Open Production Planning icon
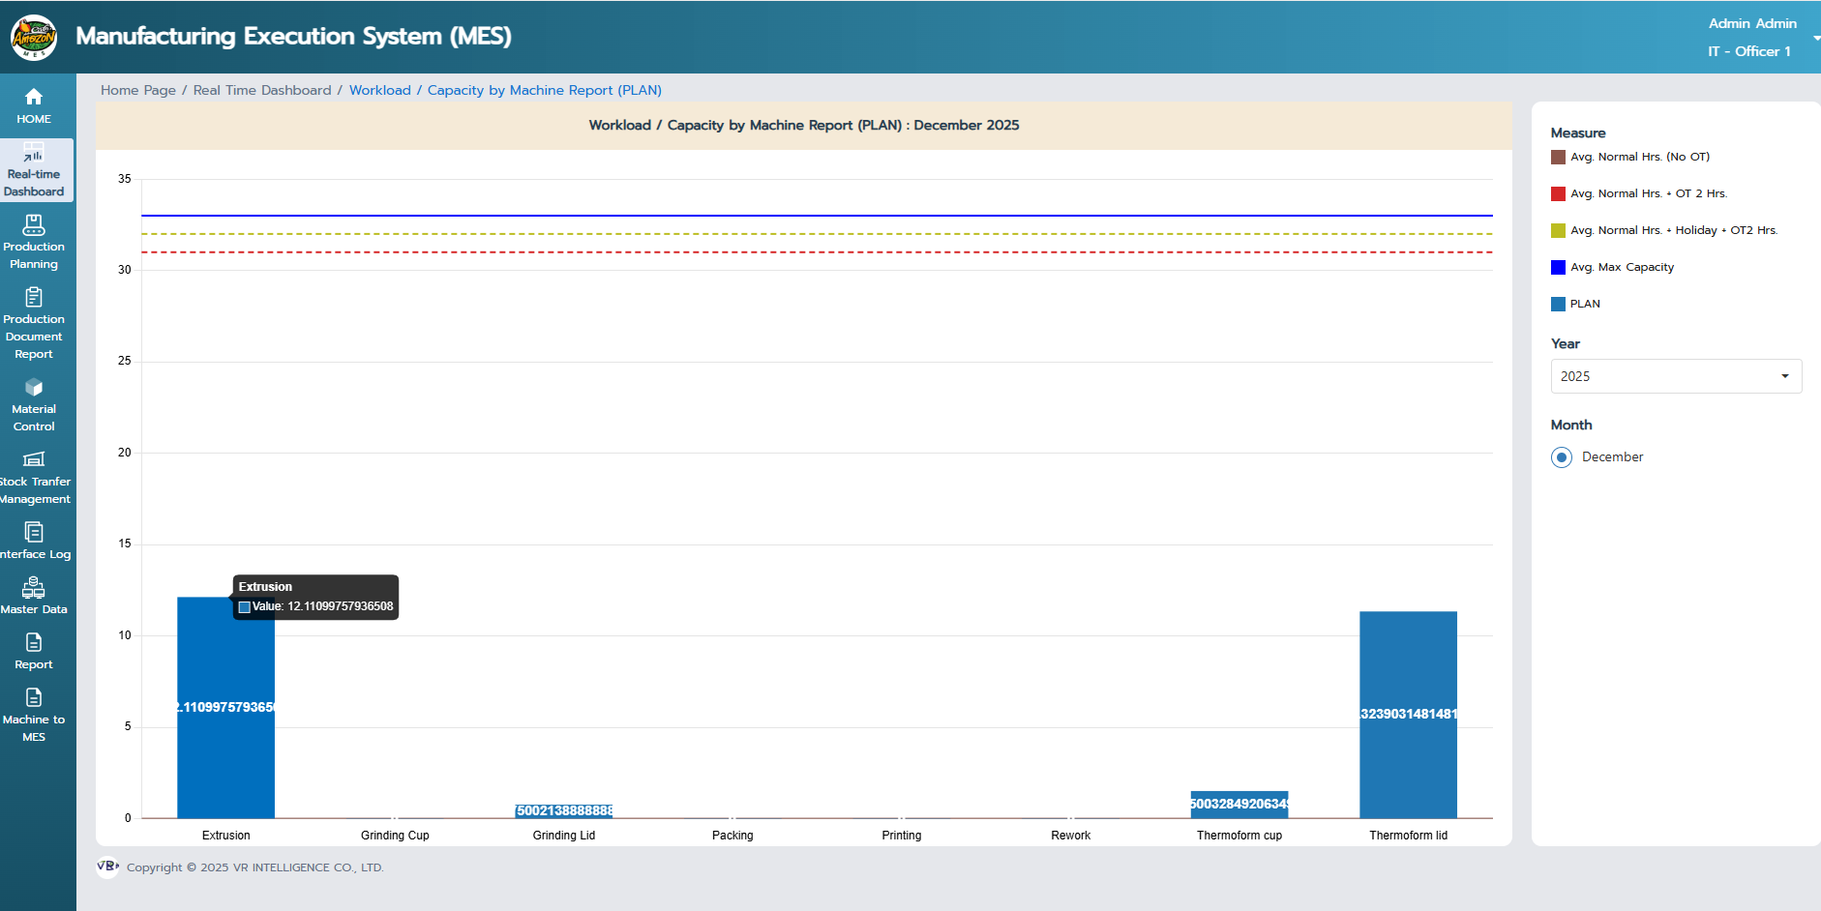 (34, 225)
